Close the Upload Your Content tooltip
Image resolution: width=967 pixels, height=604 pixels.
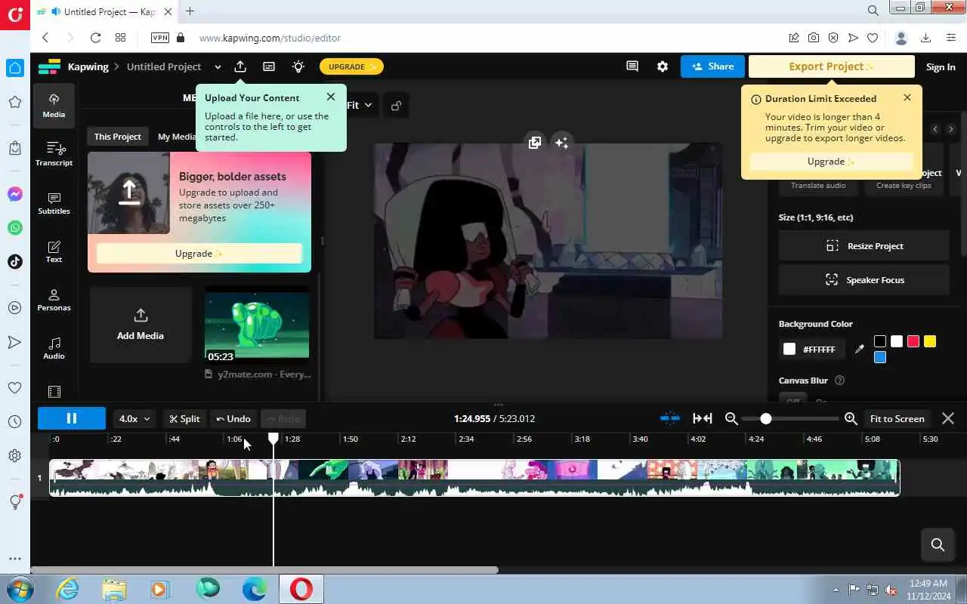[331, 97]
